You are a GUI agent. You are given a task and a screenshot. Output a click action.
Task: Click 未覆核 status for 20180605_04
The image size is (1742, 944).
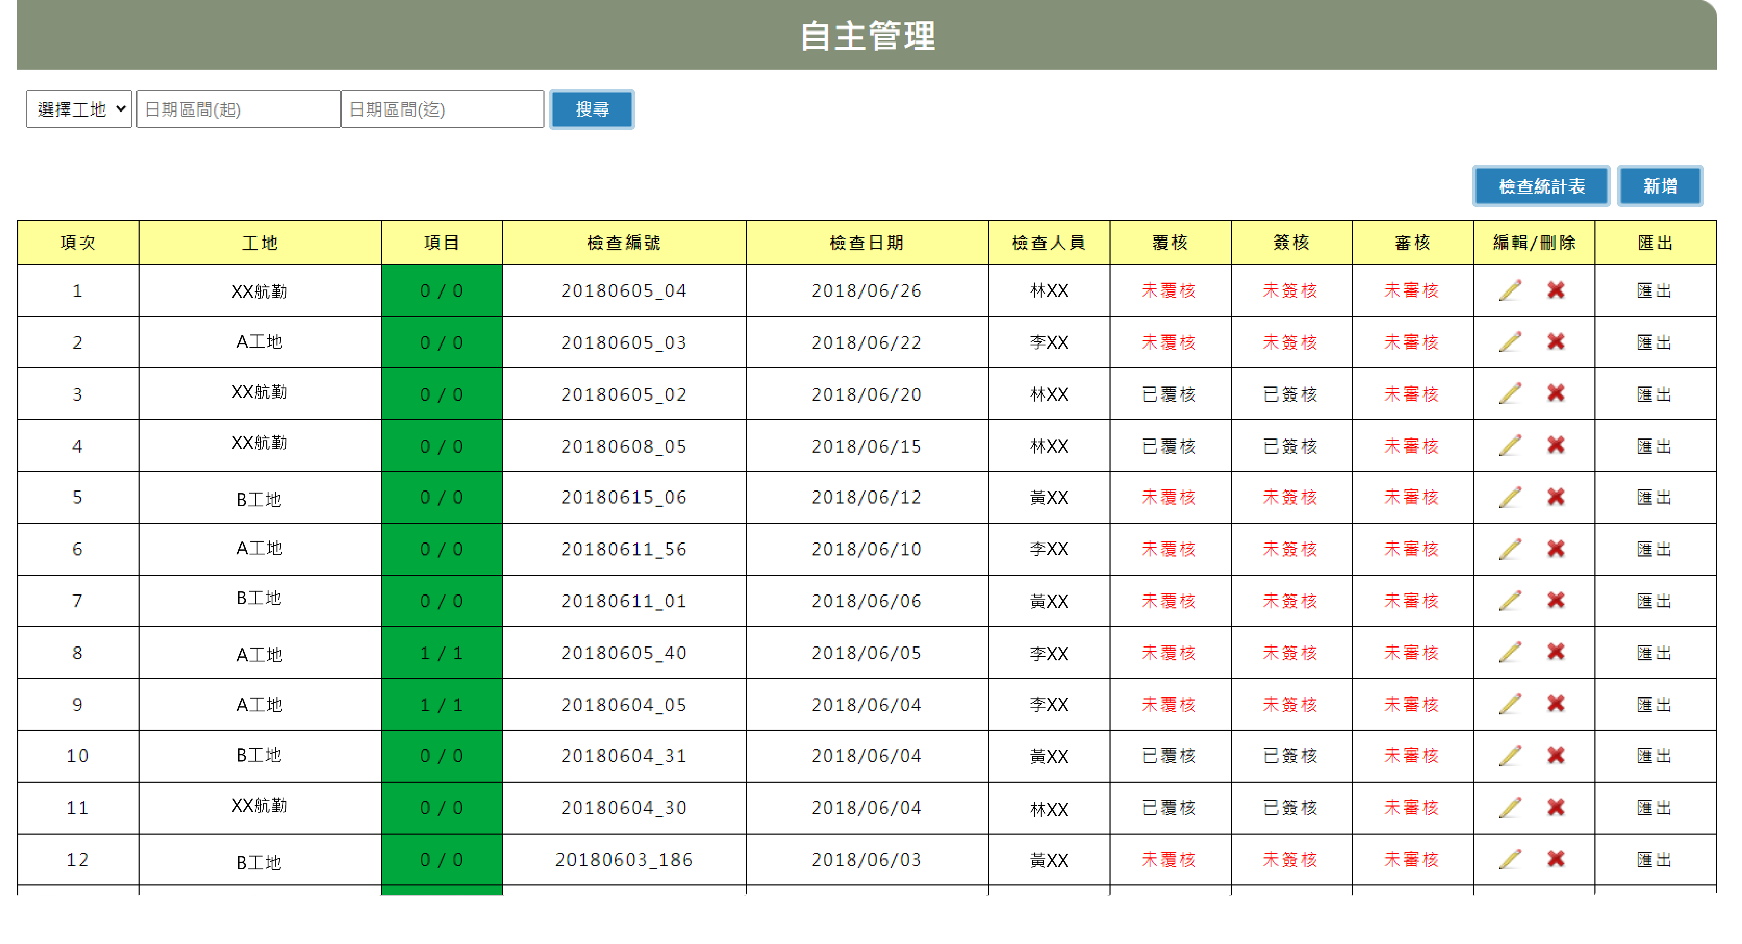[1168, 291]
